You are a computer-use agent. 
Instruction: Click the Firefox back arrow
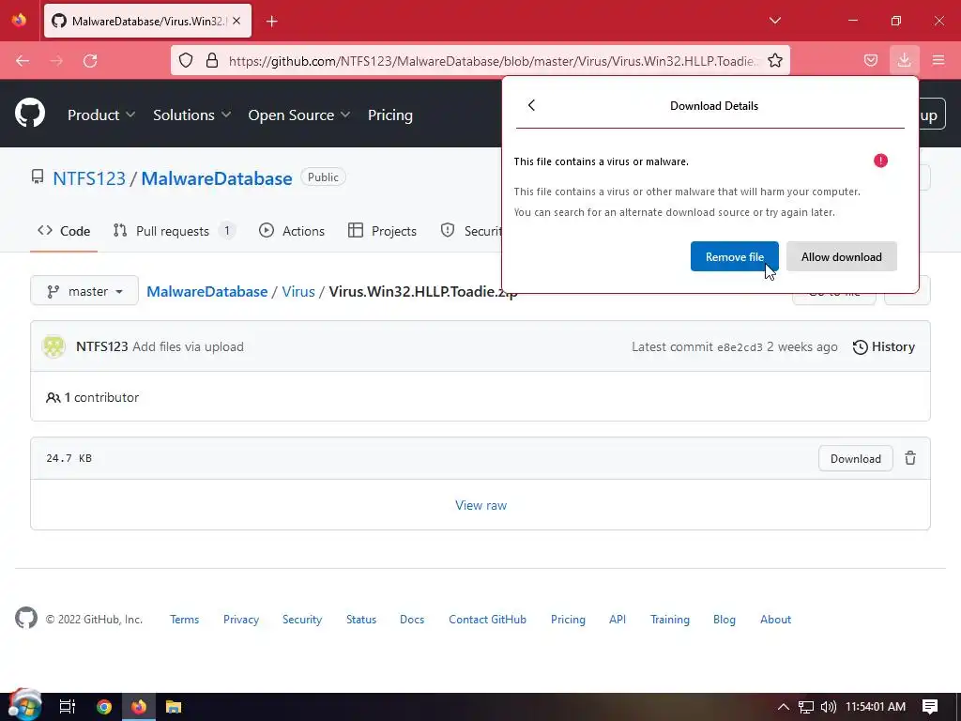23,61
